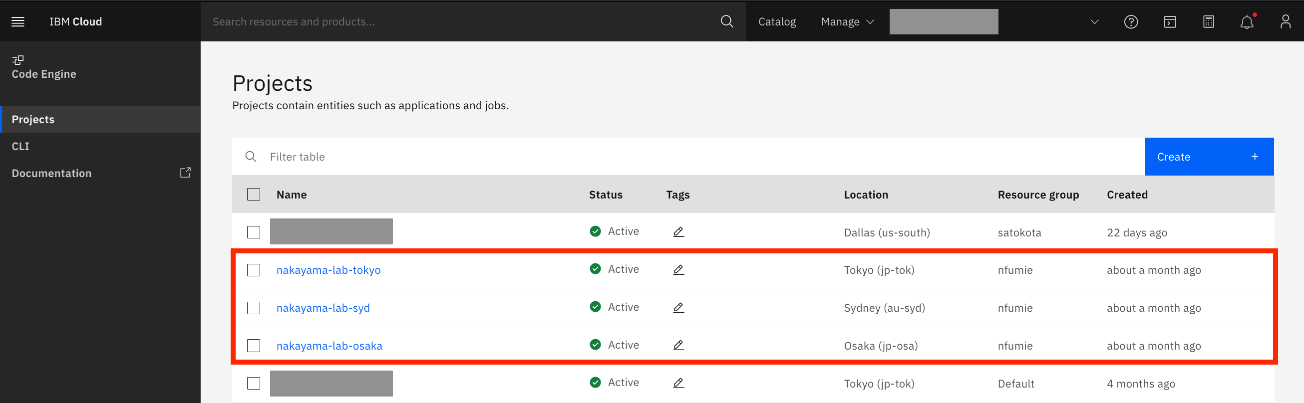The width and height of the screenshot is (1304, 403).
Task: Toggle the select-all header checkbox
Action: 254,195
